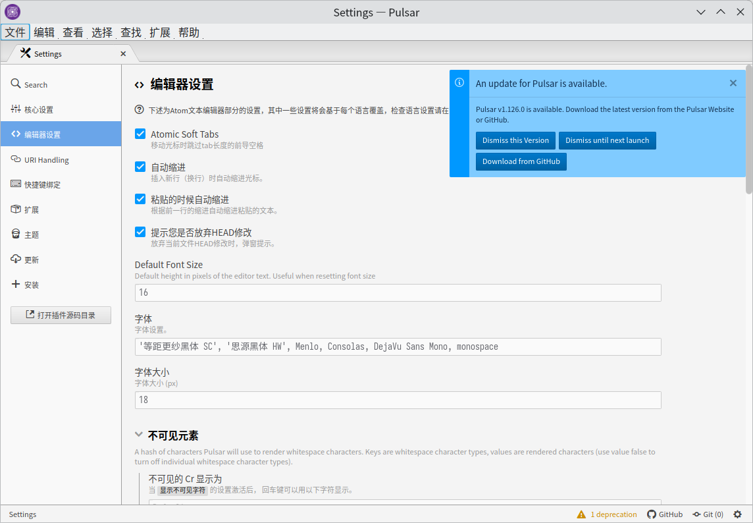Click the Search magnifier icon in sidebar
This screenshot has height=523, width=753.
(x=16, y=84)
